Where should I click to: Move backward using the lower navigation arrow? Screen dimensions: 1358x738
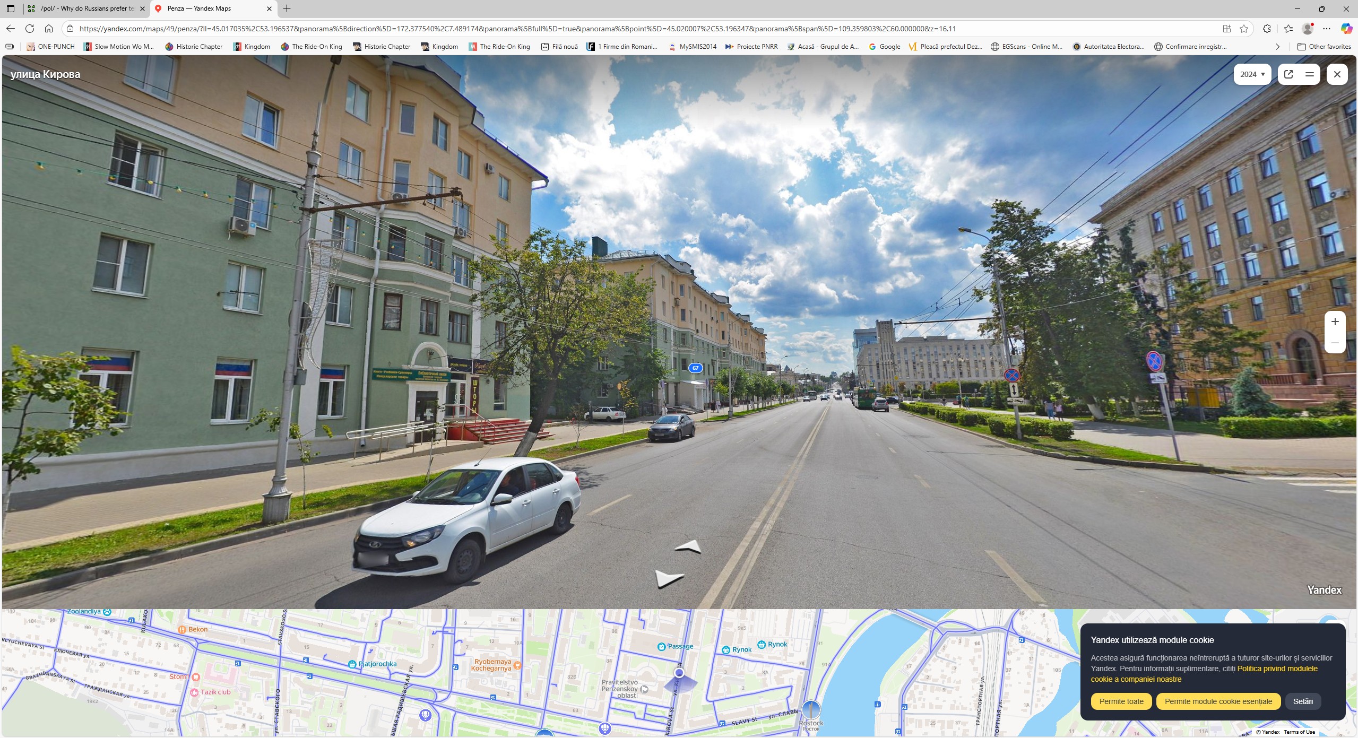[x=668, y=578]
